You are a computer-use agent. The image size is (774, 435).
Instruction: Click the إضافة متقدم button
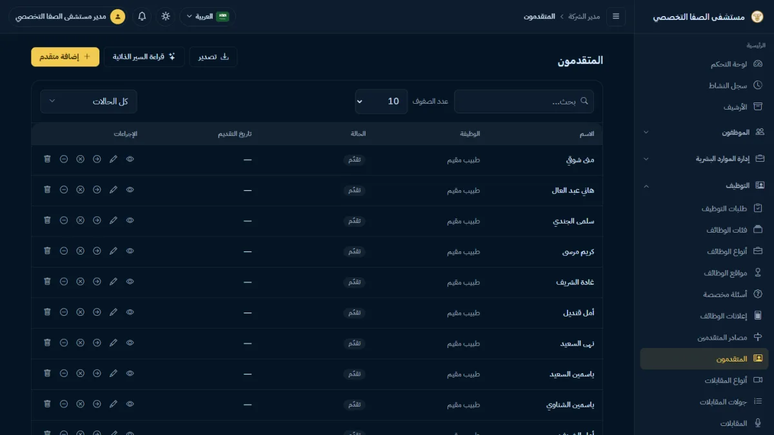click(x=65, y=57)
